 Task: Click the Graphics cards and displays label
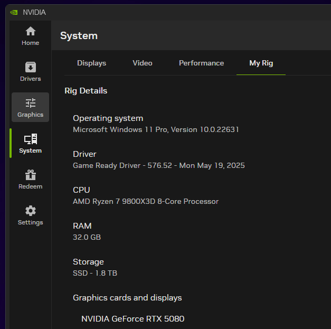pyautogui.click(x=127, y=298)
